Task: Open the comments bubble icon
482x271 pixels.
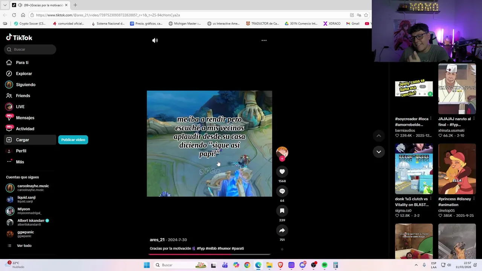Action: pyautogui.click(x=282, y=191)
